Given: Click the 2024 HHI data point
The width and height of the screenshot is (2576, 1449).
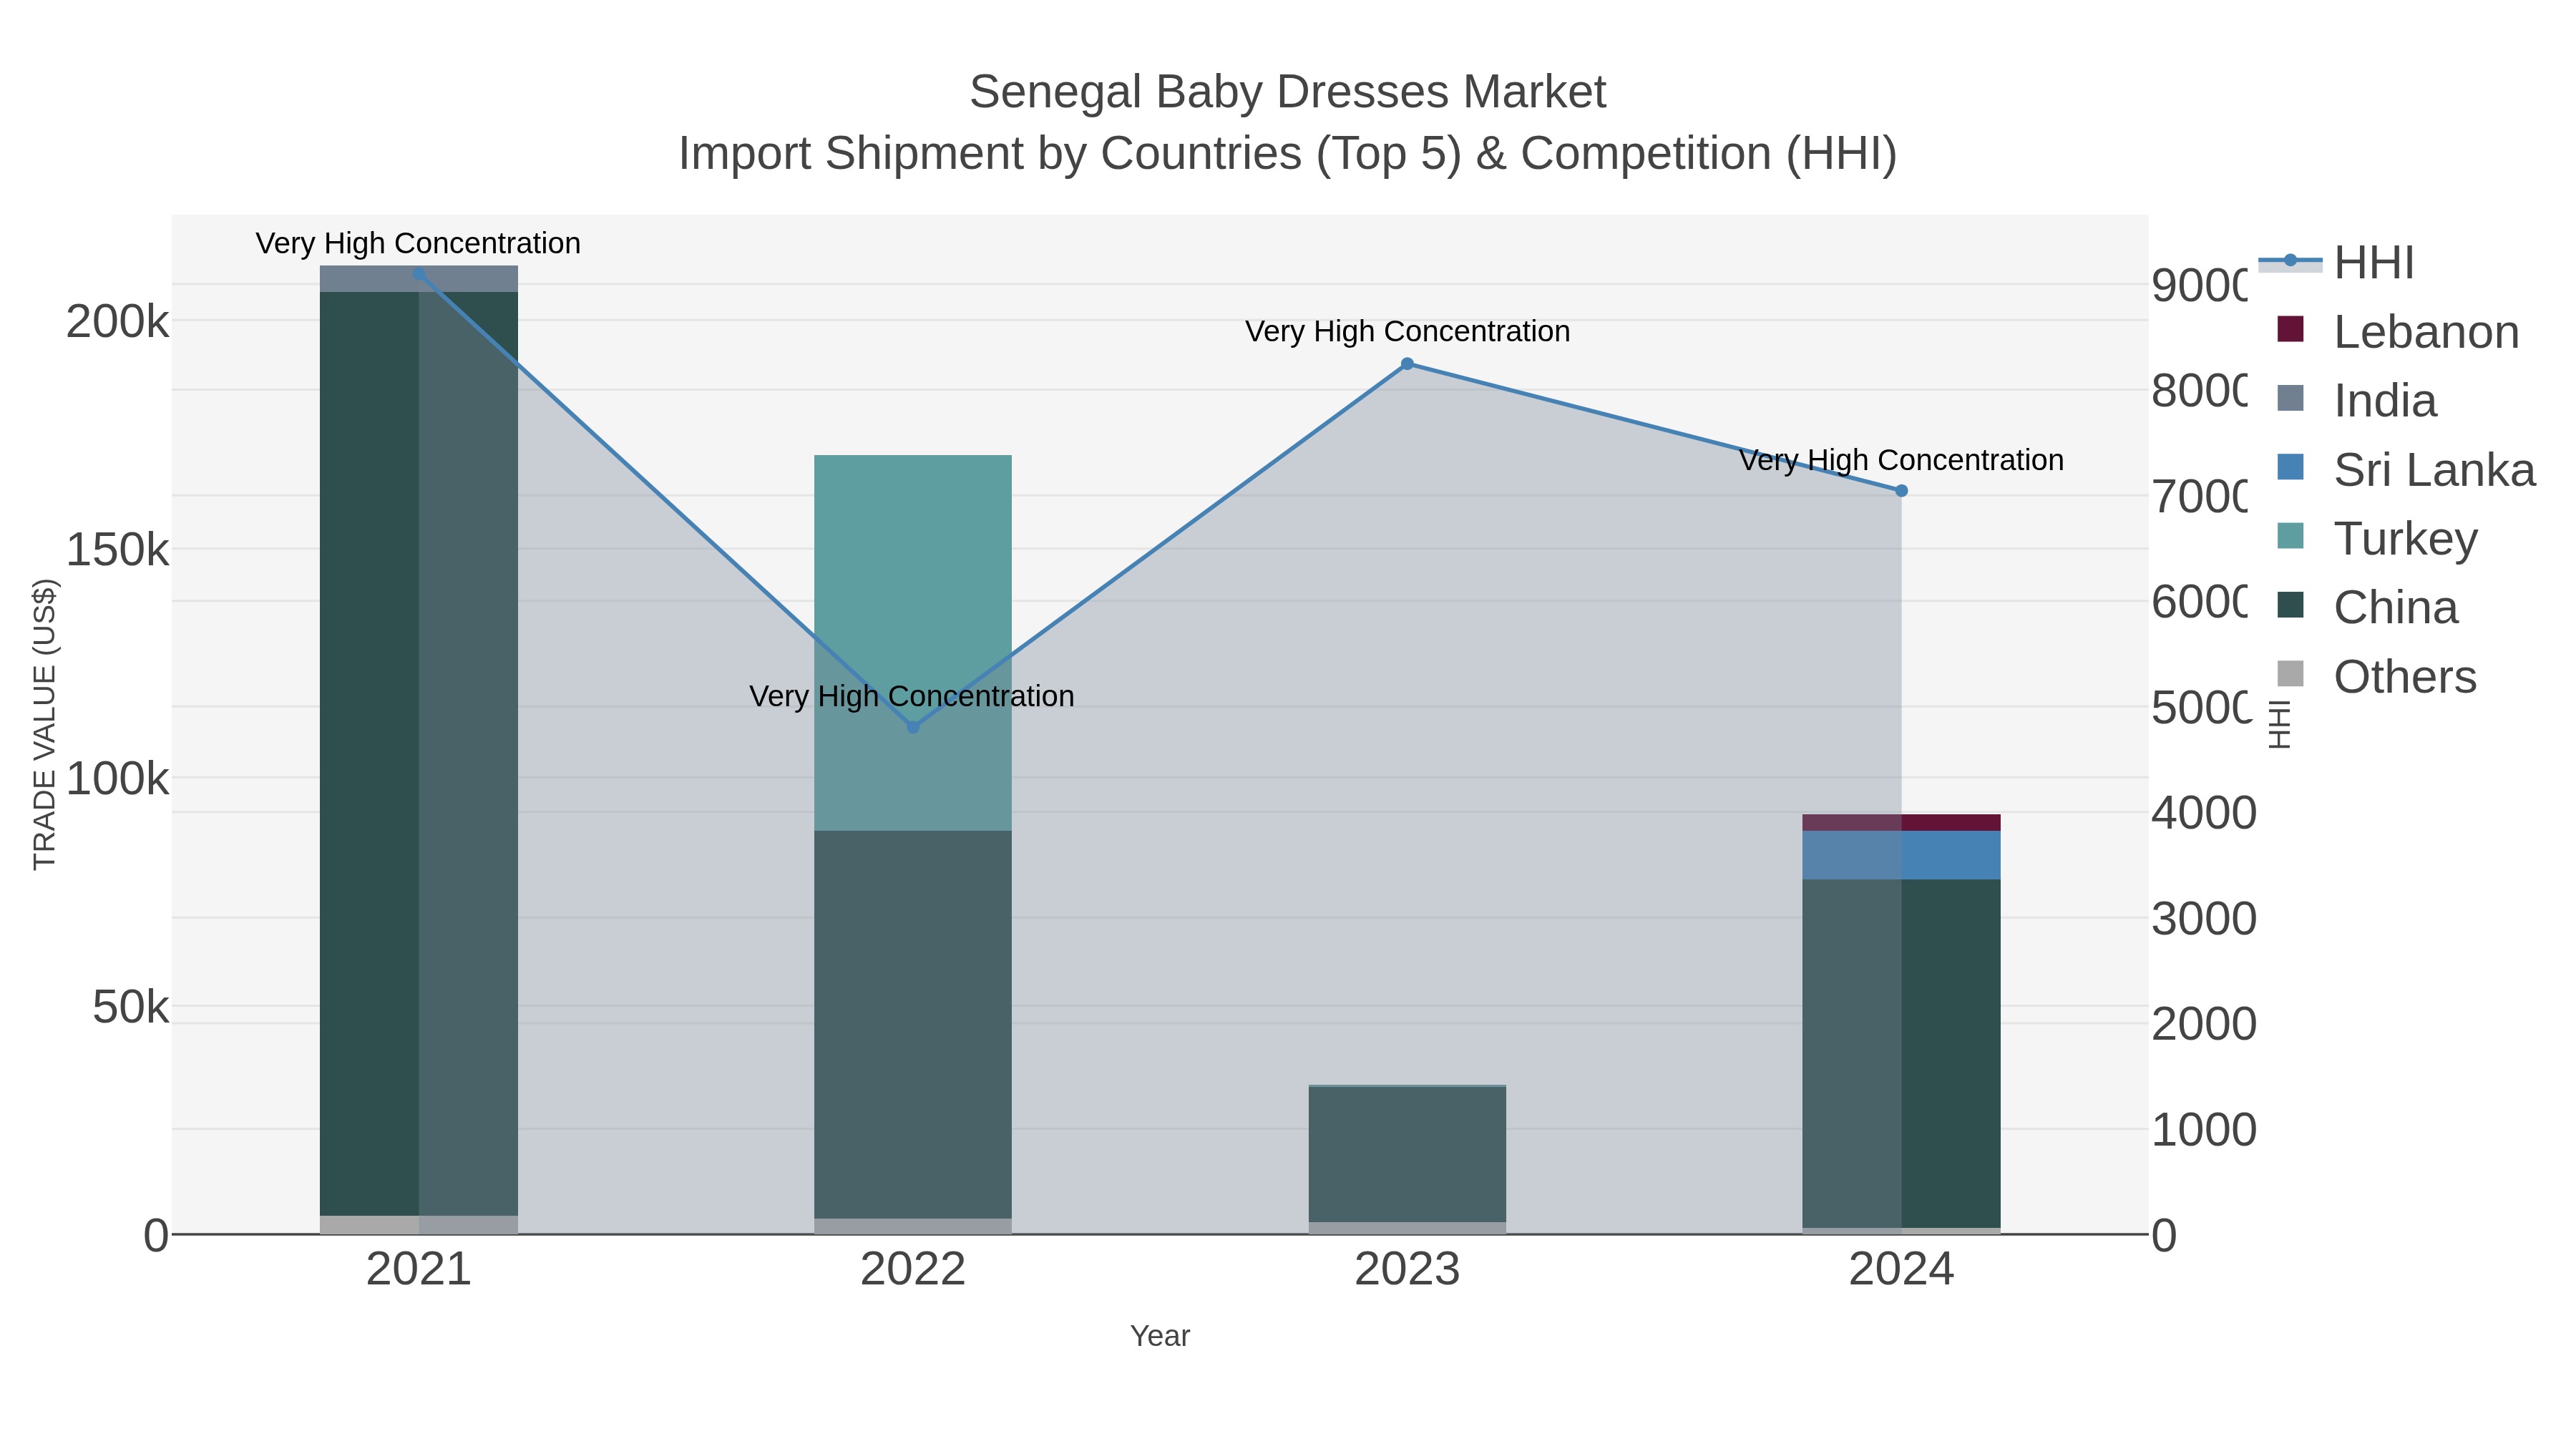Looking at the screenshot, I should point(1902,491).
